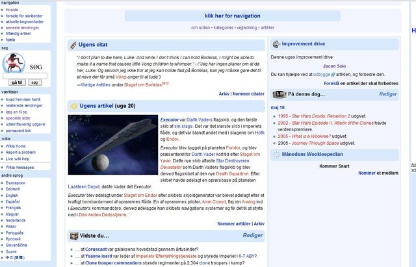The image size is (416, 267).
Task: Open 'Den Anden Dødsstjerne' link
Action: [x=103, y=215]
